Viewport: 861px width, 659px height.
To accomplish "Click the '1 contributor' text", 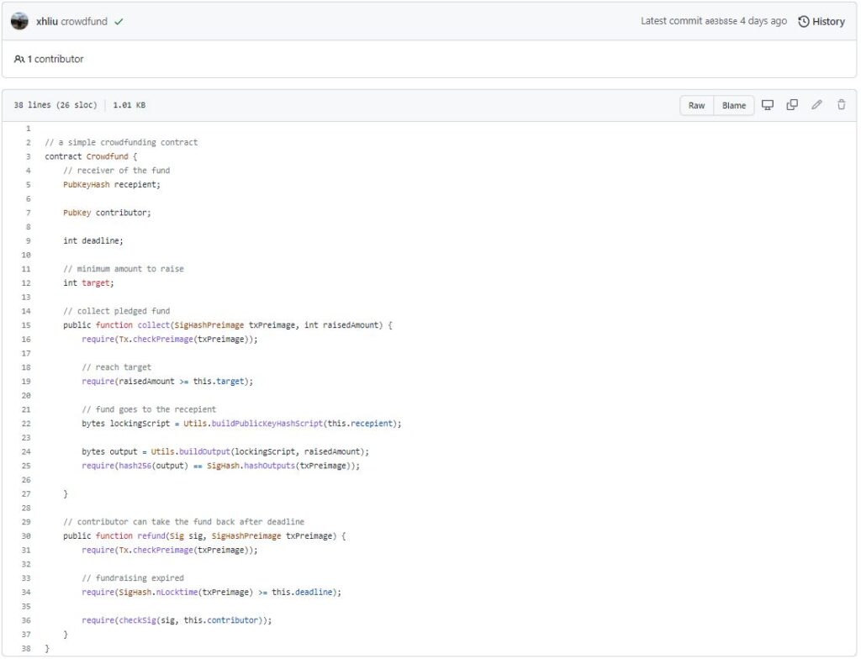I will point(55,60).
